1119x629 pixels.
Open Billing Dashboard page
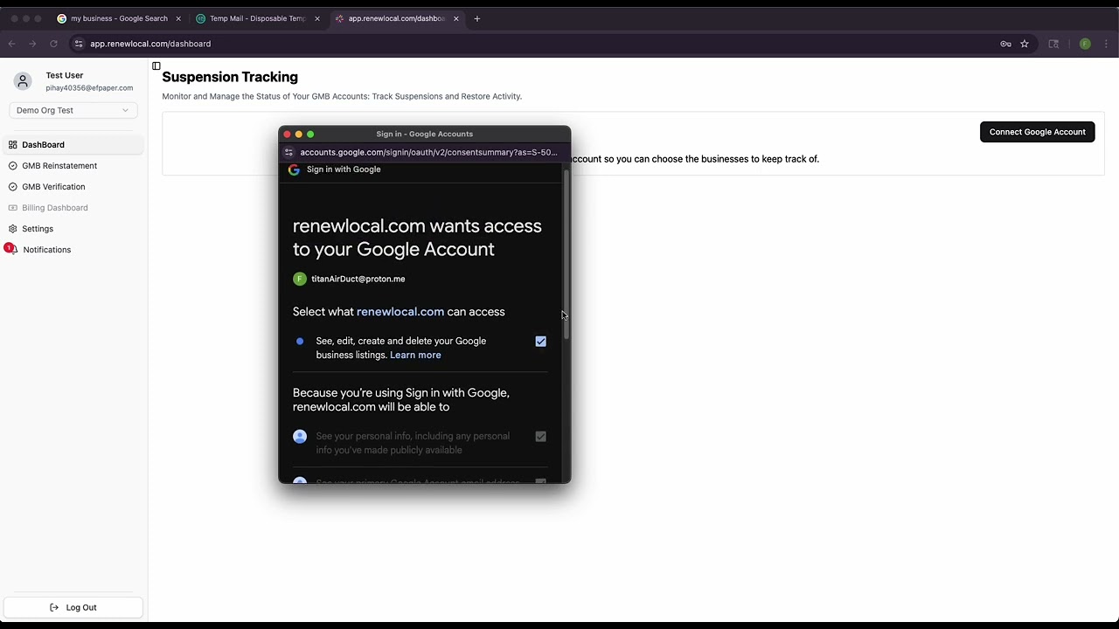coord(73,208)
